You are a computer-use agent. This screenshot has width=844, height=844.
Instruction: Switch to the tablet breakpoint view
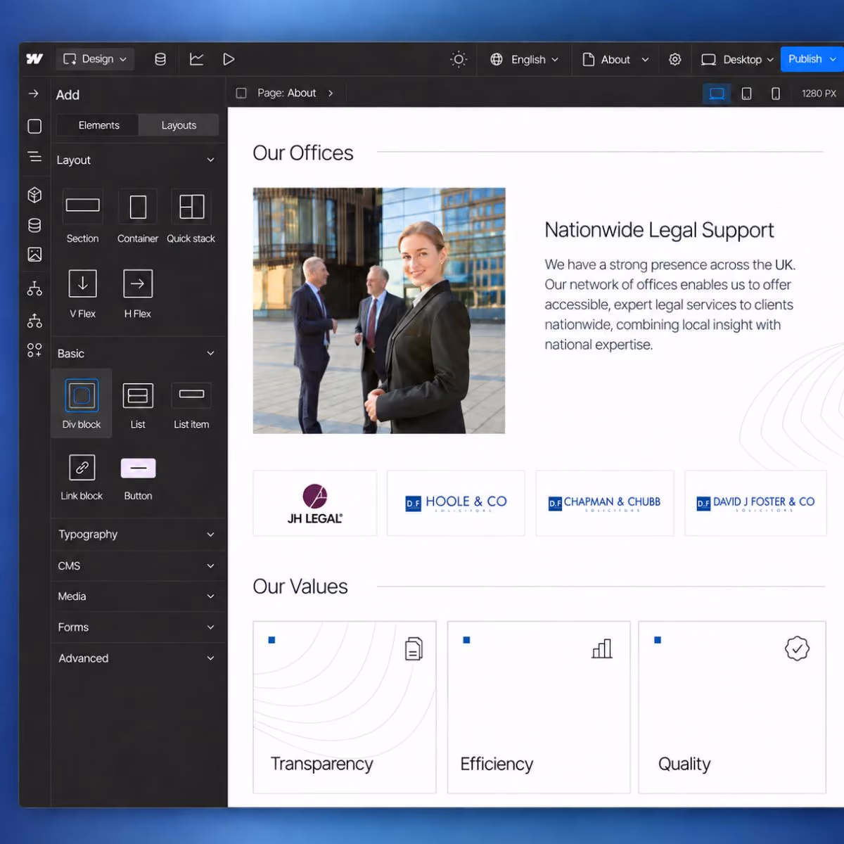747,94
